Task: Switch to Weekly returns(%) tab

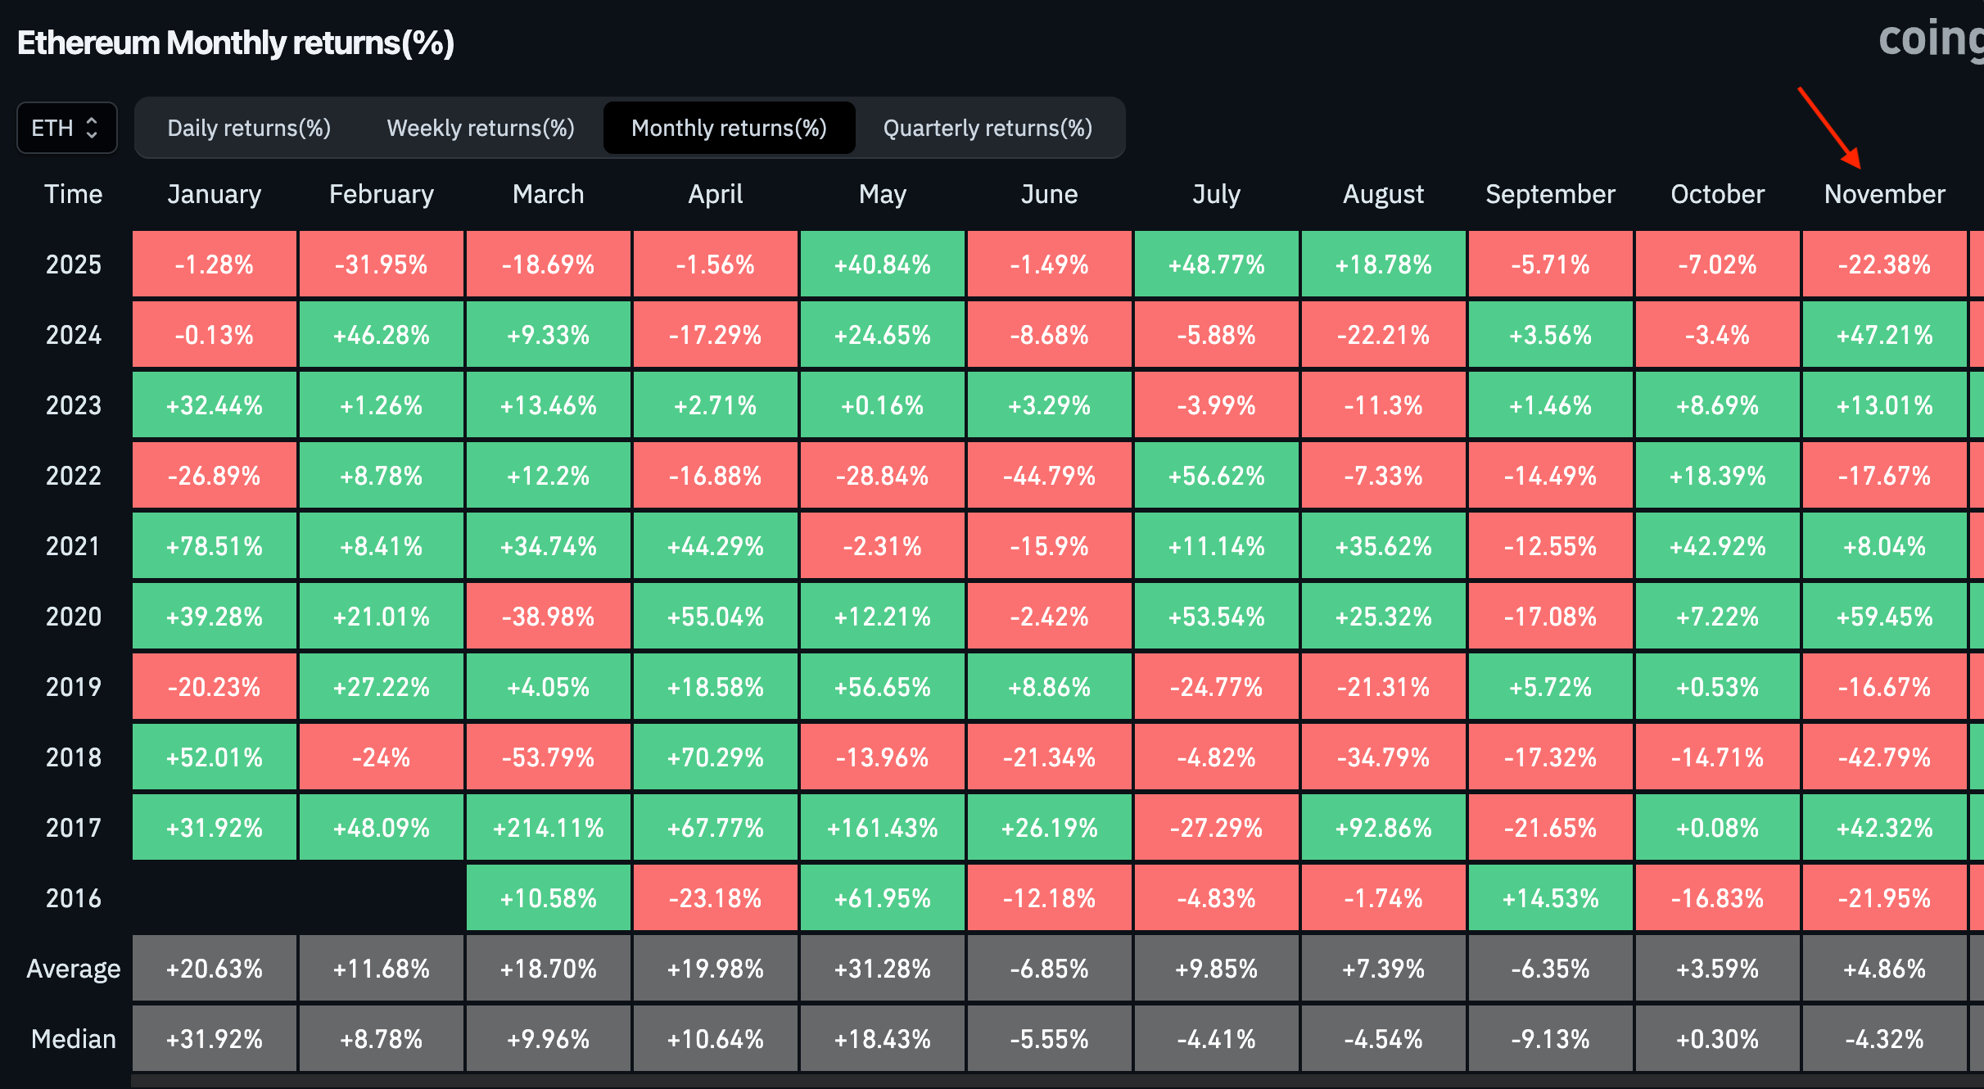Action: [x=481, y=128]
